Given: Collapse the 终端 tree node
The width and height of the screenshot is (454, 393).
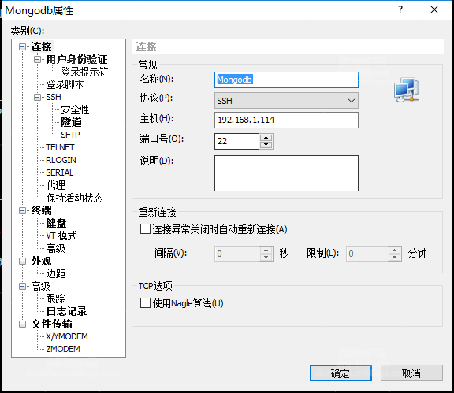Looking at the screenshot, I should [x=22, y=211].
